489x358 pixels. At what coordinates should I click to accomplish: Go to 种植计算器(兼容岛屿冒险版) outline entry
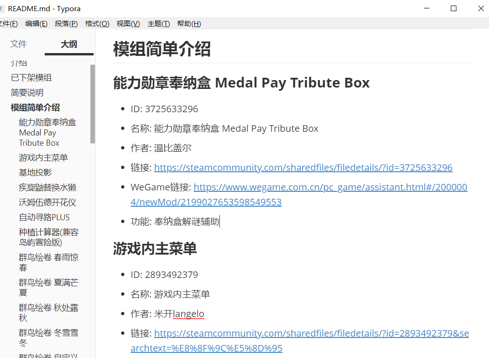(48, 237)
